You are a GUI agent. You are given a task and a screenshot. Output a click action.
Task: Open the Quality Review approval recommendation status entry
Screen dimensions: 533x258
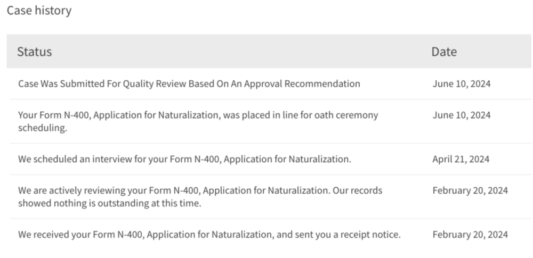click(x=189, y=84)
